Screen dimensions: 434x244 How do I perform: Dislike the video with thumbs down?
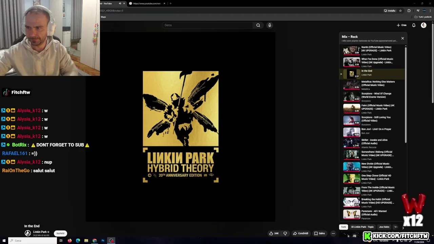point(285,233)
